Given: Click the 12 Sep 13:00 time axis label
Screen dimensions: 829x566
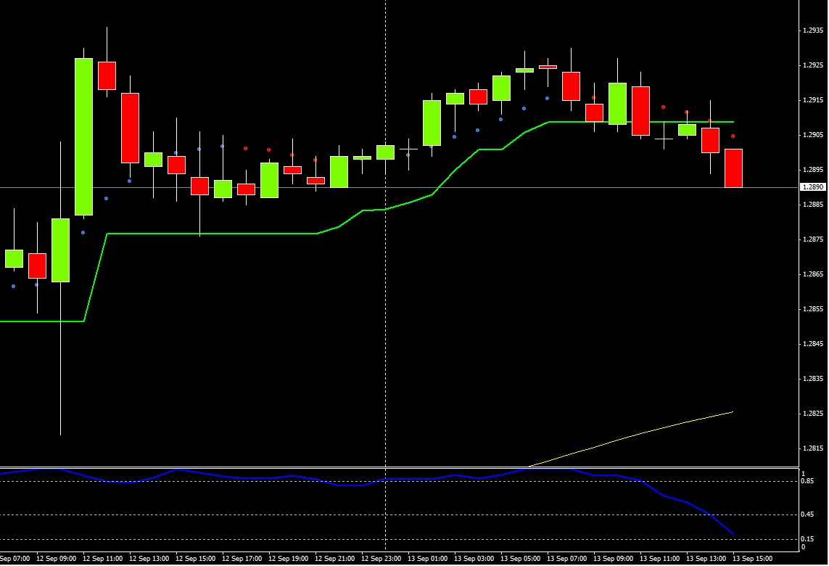Looking at the screenshot, I should point(149,559).
